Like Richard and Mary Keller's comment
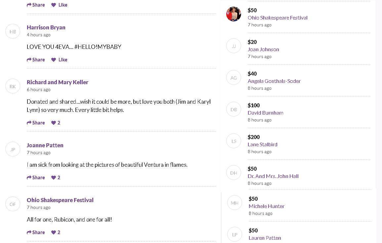Image resolution: width=382 pixels, height=243 pixels. [x=56, y=123]
